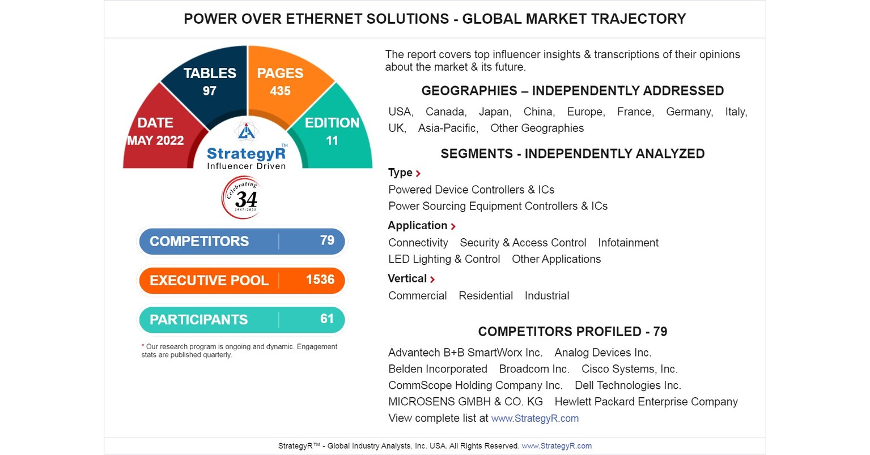Viewport: 870px width, 455px height.
Task: Click the COMPETITORS PROFILED - 79 heading
Action: 572,332
